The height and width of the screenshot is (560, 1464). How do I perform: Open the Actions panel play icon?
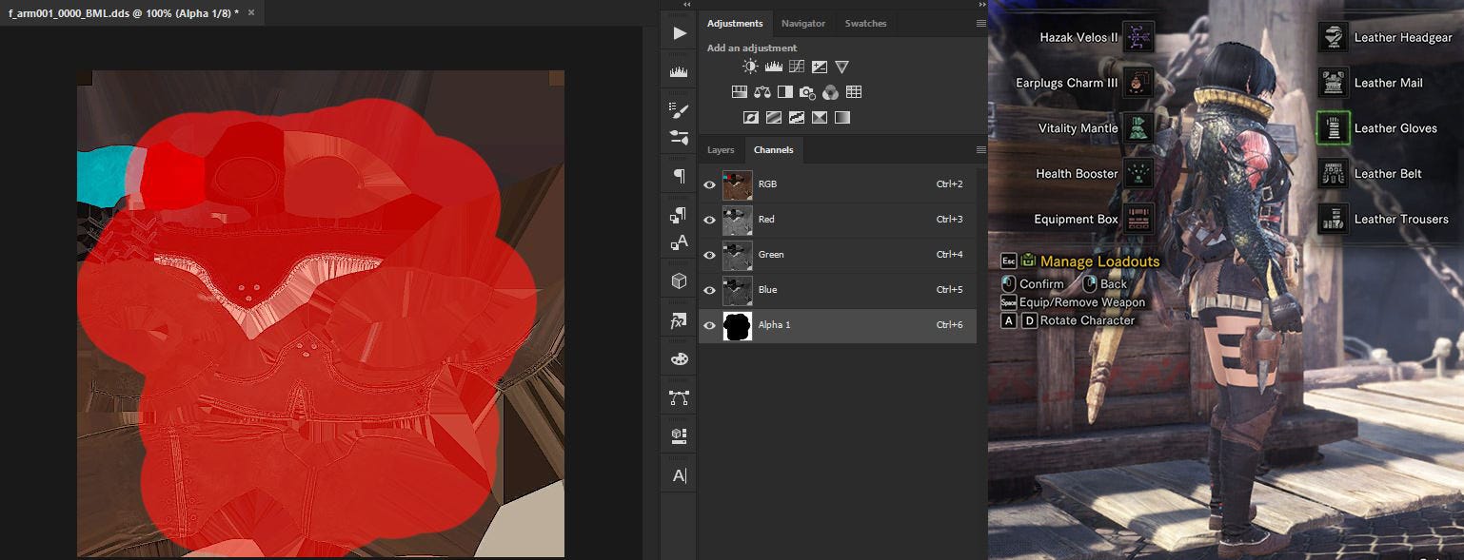point(679,33)
